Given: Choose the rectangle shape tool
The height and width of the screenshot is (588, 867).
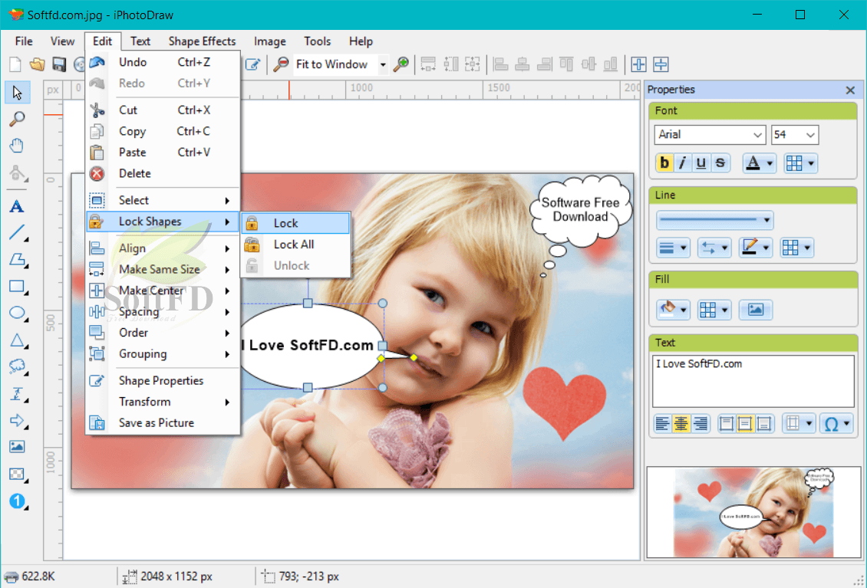Looking at the screenshot, I should (17, 286).
